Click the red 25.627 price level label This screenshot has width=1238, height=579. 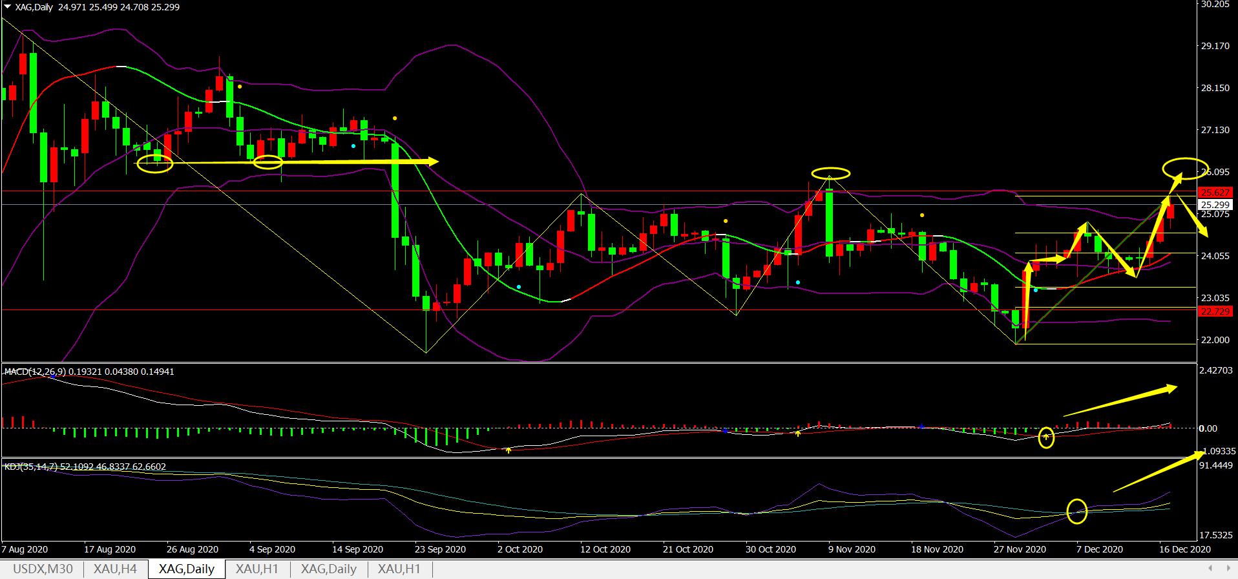pyautogui.click(x=1214, y=193)
